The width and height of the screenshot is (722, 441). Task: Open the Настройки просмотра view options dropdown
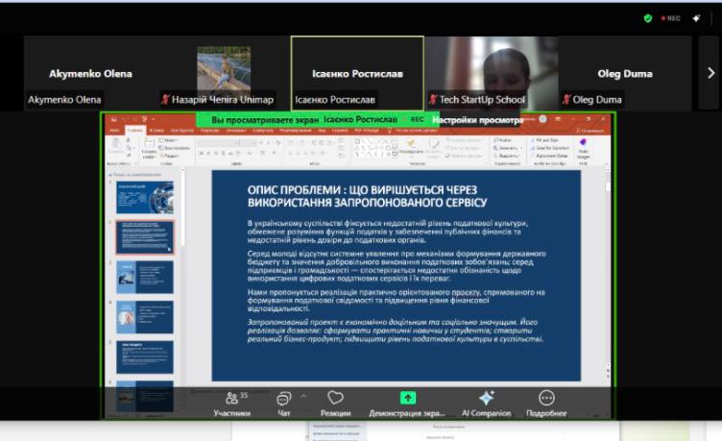(481, 120)
